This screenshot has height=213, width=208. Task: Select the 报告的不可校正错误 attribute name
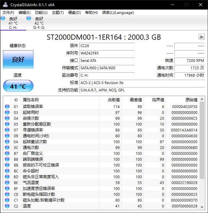coord(41,165)
